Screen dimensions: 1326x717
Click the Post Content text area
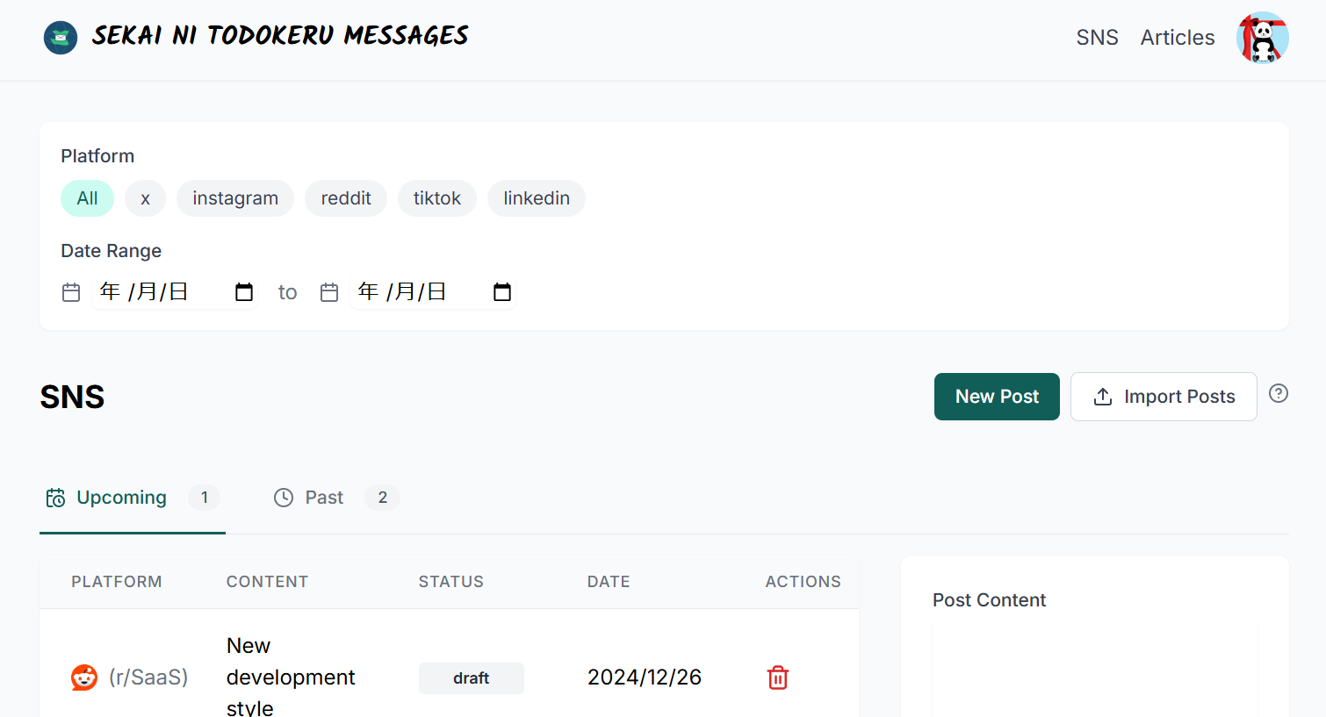coord(1095,670)
